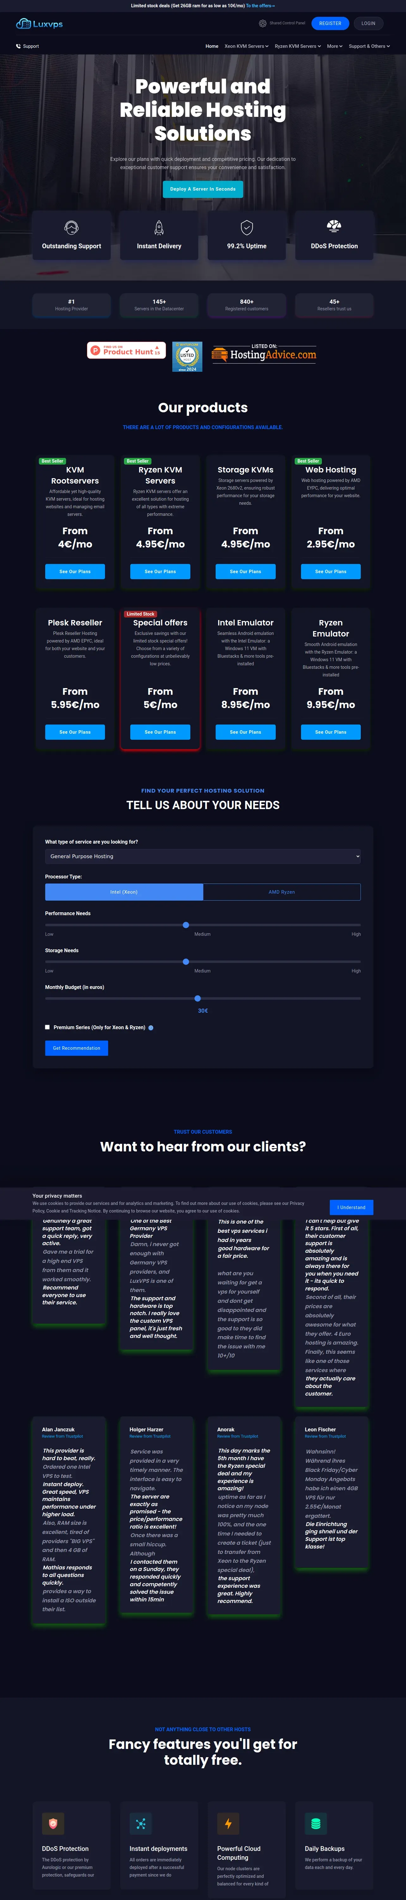Adjust the Monthly Budget slider handle
Viewport: 406px width, 1900px height.
coord(198,998)
